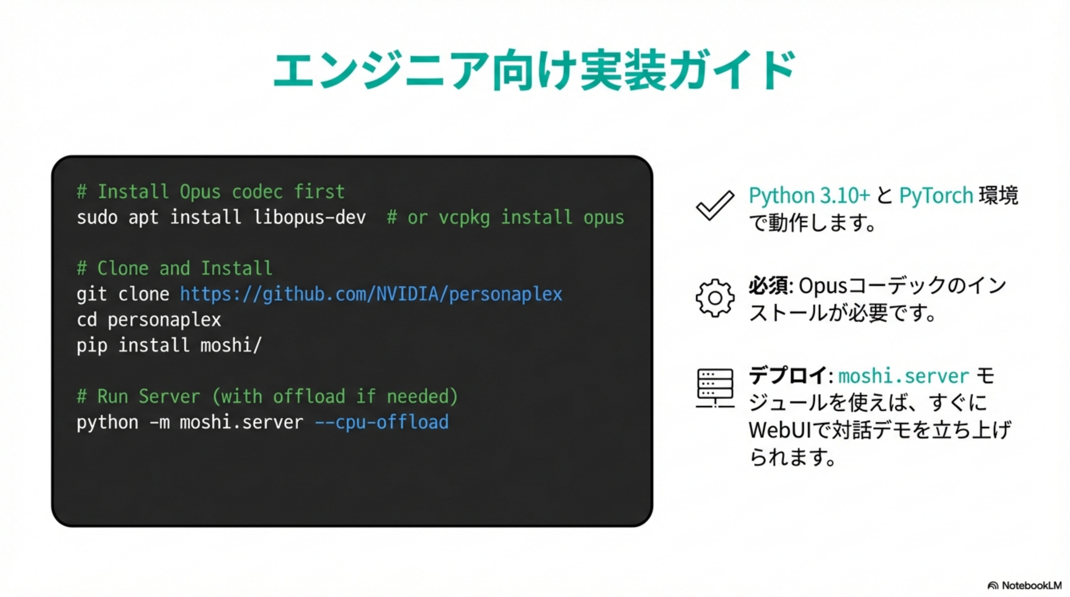This screenshot has height=597, width=1070.
Task: Open the github.com/NVIDIA/personaplex URL
Action: coord(371,294)
